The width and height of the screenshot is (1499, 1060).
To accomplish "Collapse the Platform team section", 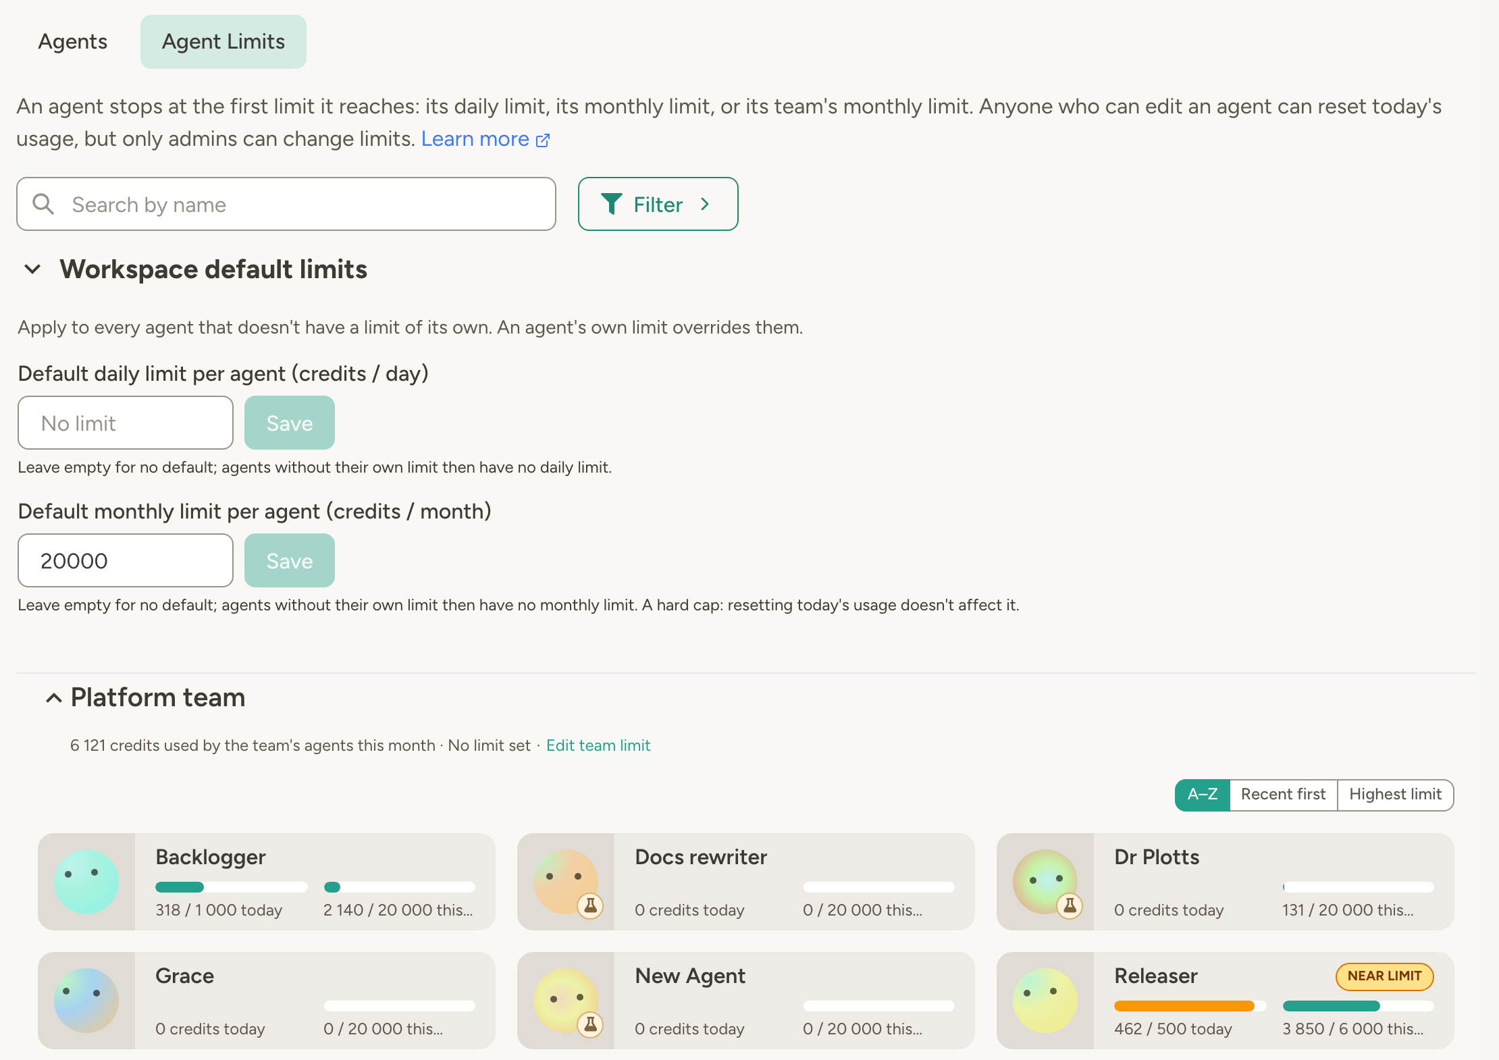I will click(54, 698).
